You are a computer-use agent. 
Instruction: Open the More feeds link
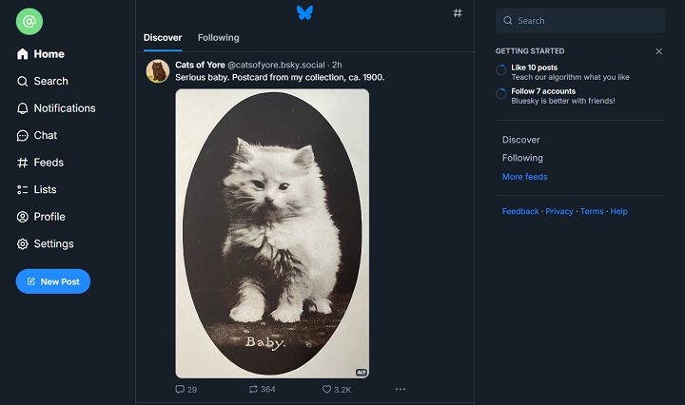[524, 177]
